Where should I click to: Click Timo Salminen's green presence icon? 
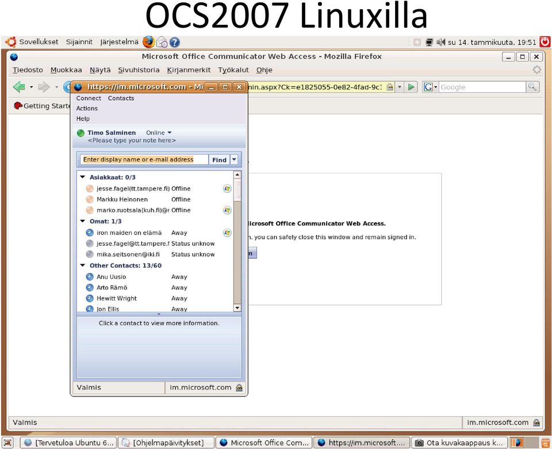(x=80, y=133)
